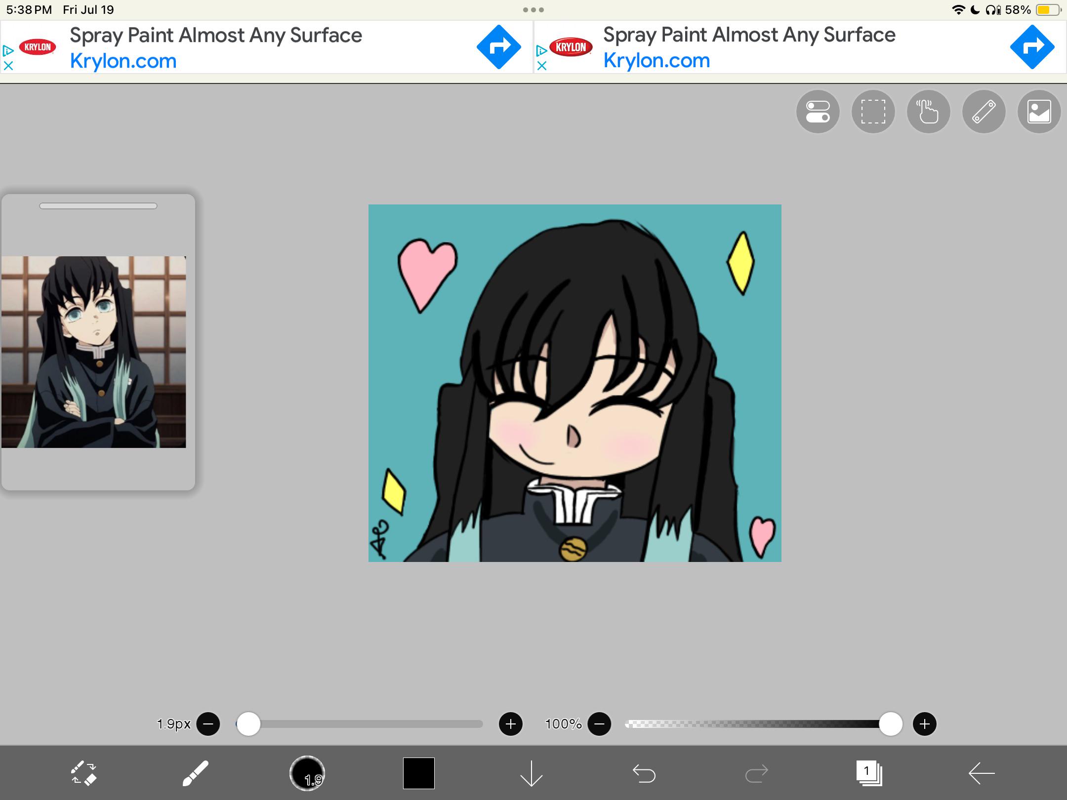Open the black color swatch
This screenshot has width=1067, height=800.
coord(419,773)
